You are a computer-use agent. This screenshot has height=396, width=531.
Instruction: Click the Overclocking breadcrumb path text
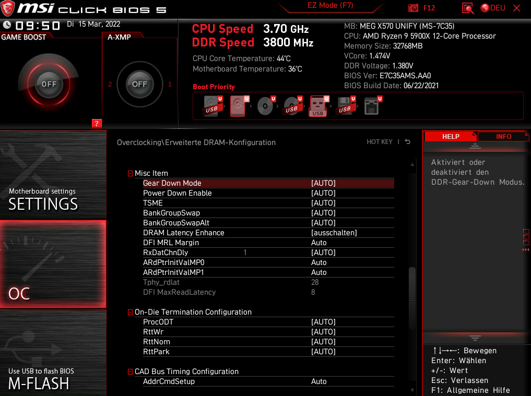[196, 142]
